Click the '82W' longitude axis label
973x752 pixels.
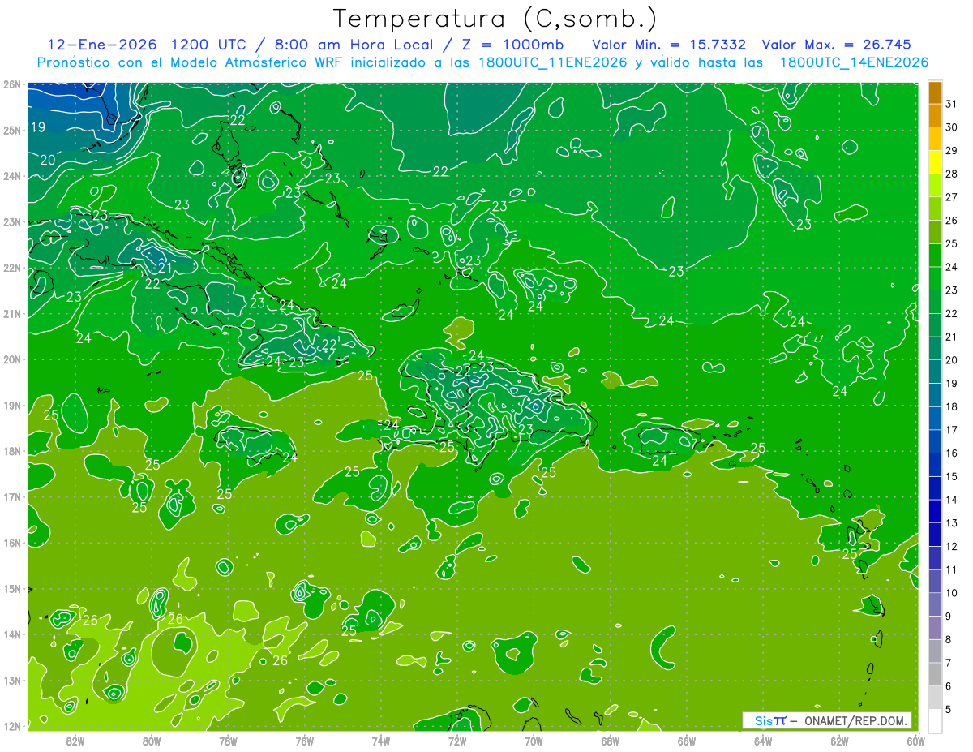coord(75,741)
